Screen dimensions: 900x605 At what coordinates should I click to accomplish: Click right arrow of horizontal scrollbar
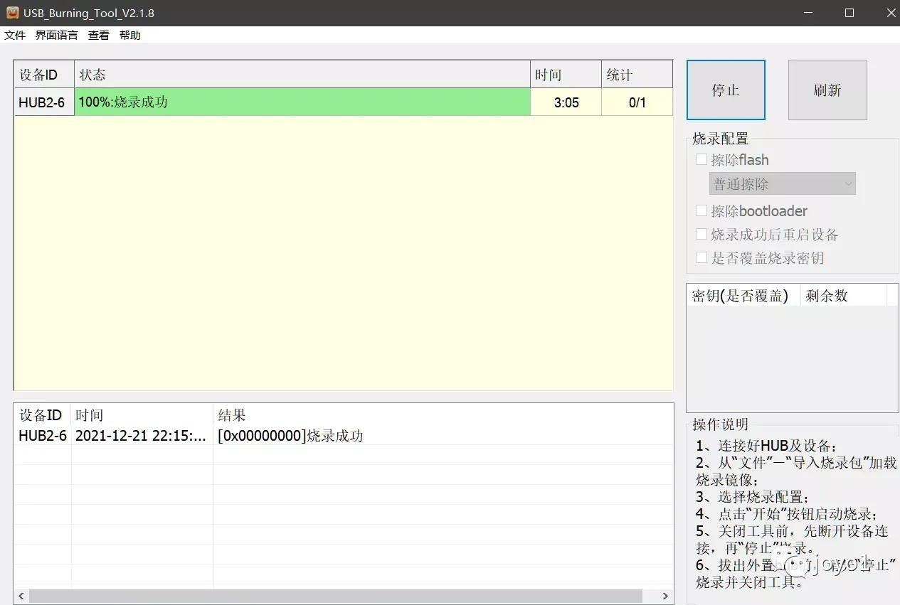coord(665,596)
